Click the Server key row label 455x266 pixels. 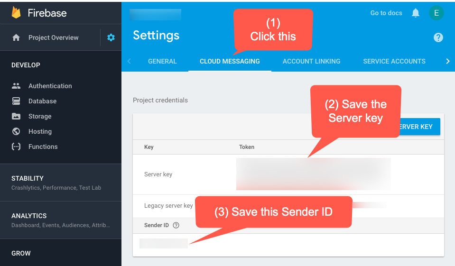(158, 174)
